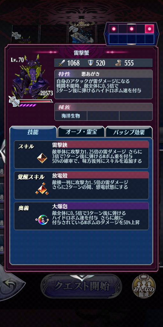Tap the red HP gauge bar
This screenshot has height=327, width=163.
point(35,101)
